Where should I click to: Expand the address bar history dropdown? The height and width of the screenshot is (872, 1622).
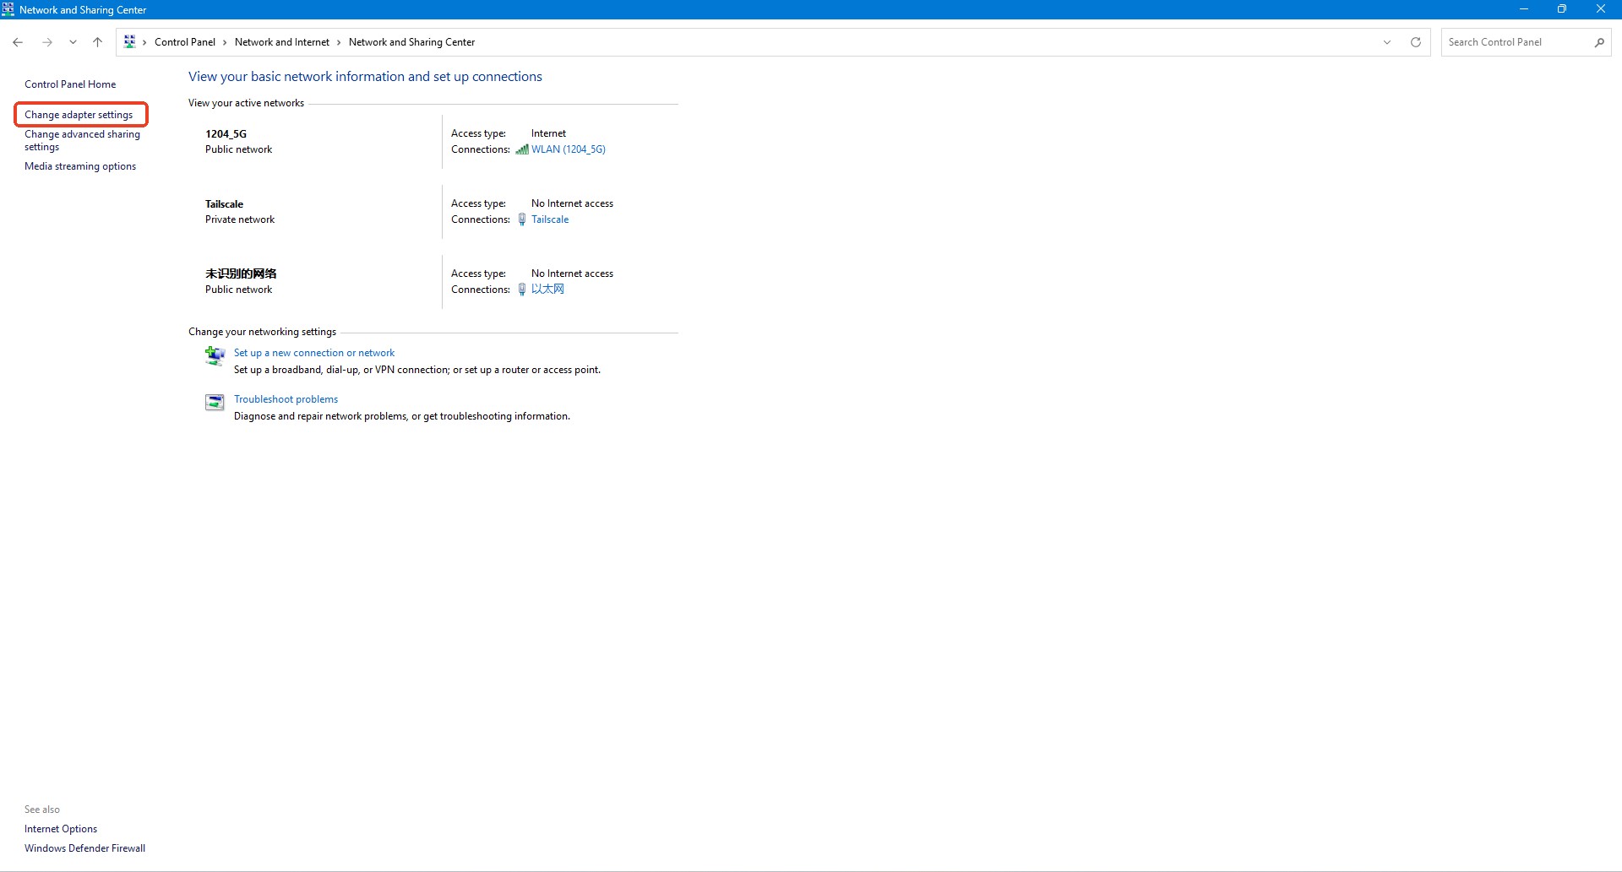pyautogui.click(x=1387, y=42)
